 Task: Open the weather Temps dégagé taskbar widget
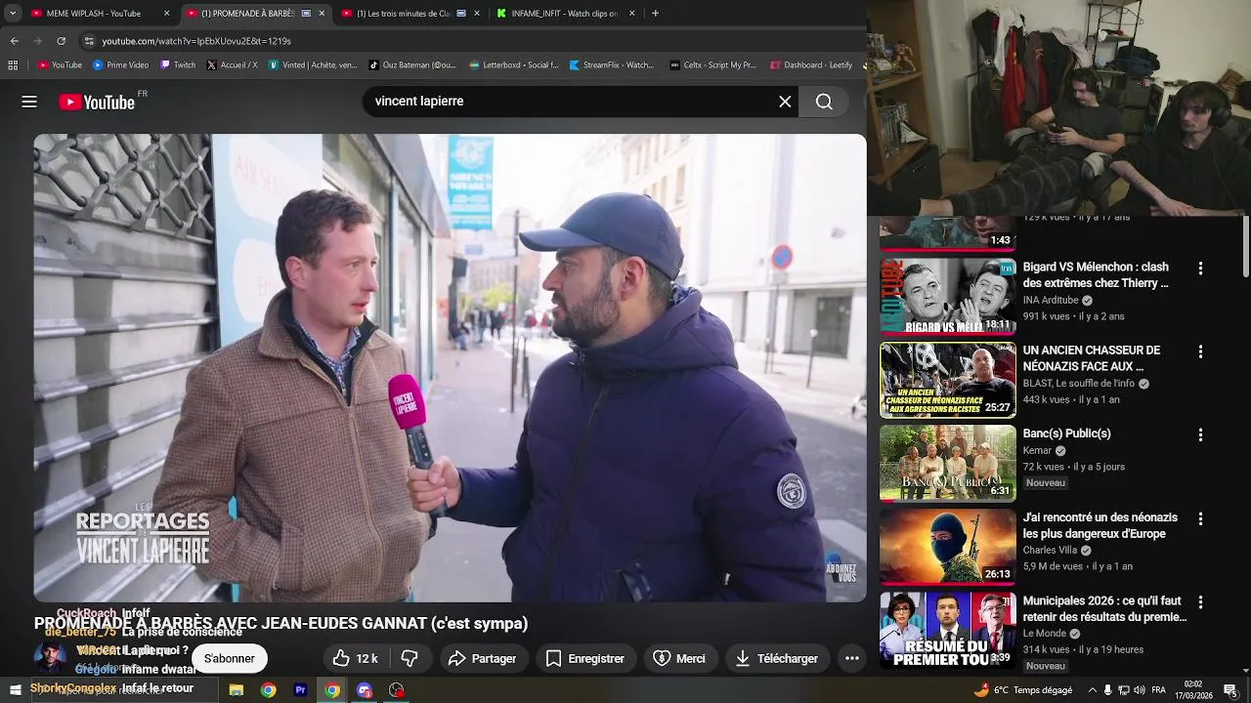pos(1023,690)
